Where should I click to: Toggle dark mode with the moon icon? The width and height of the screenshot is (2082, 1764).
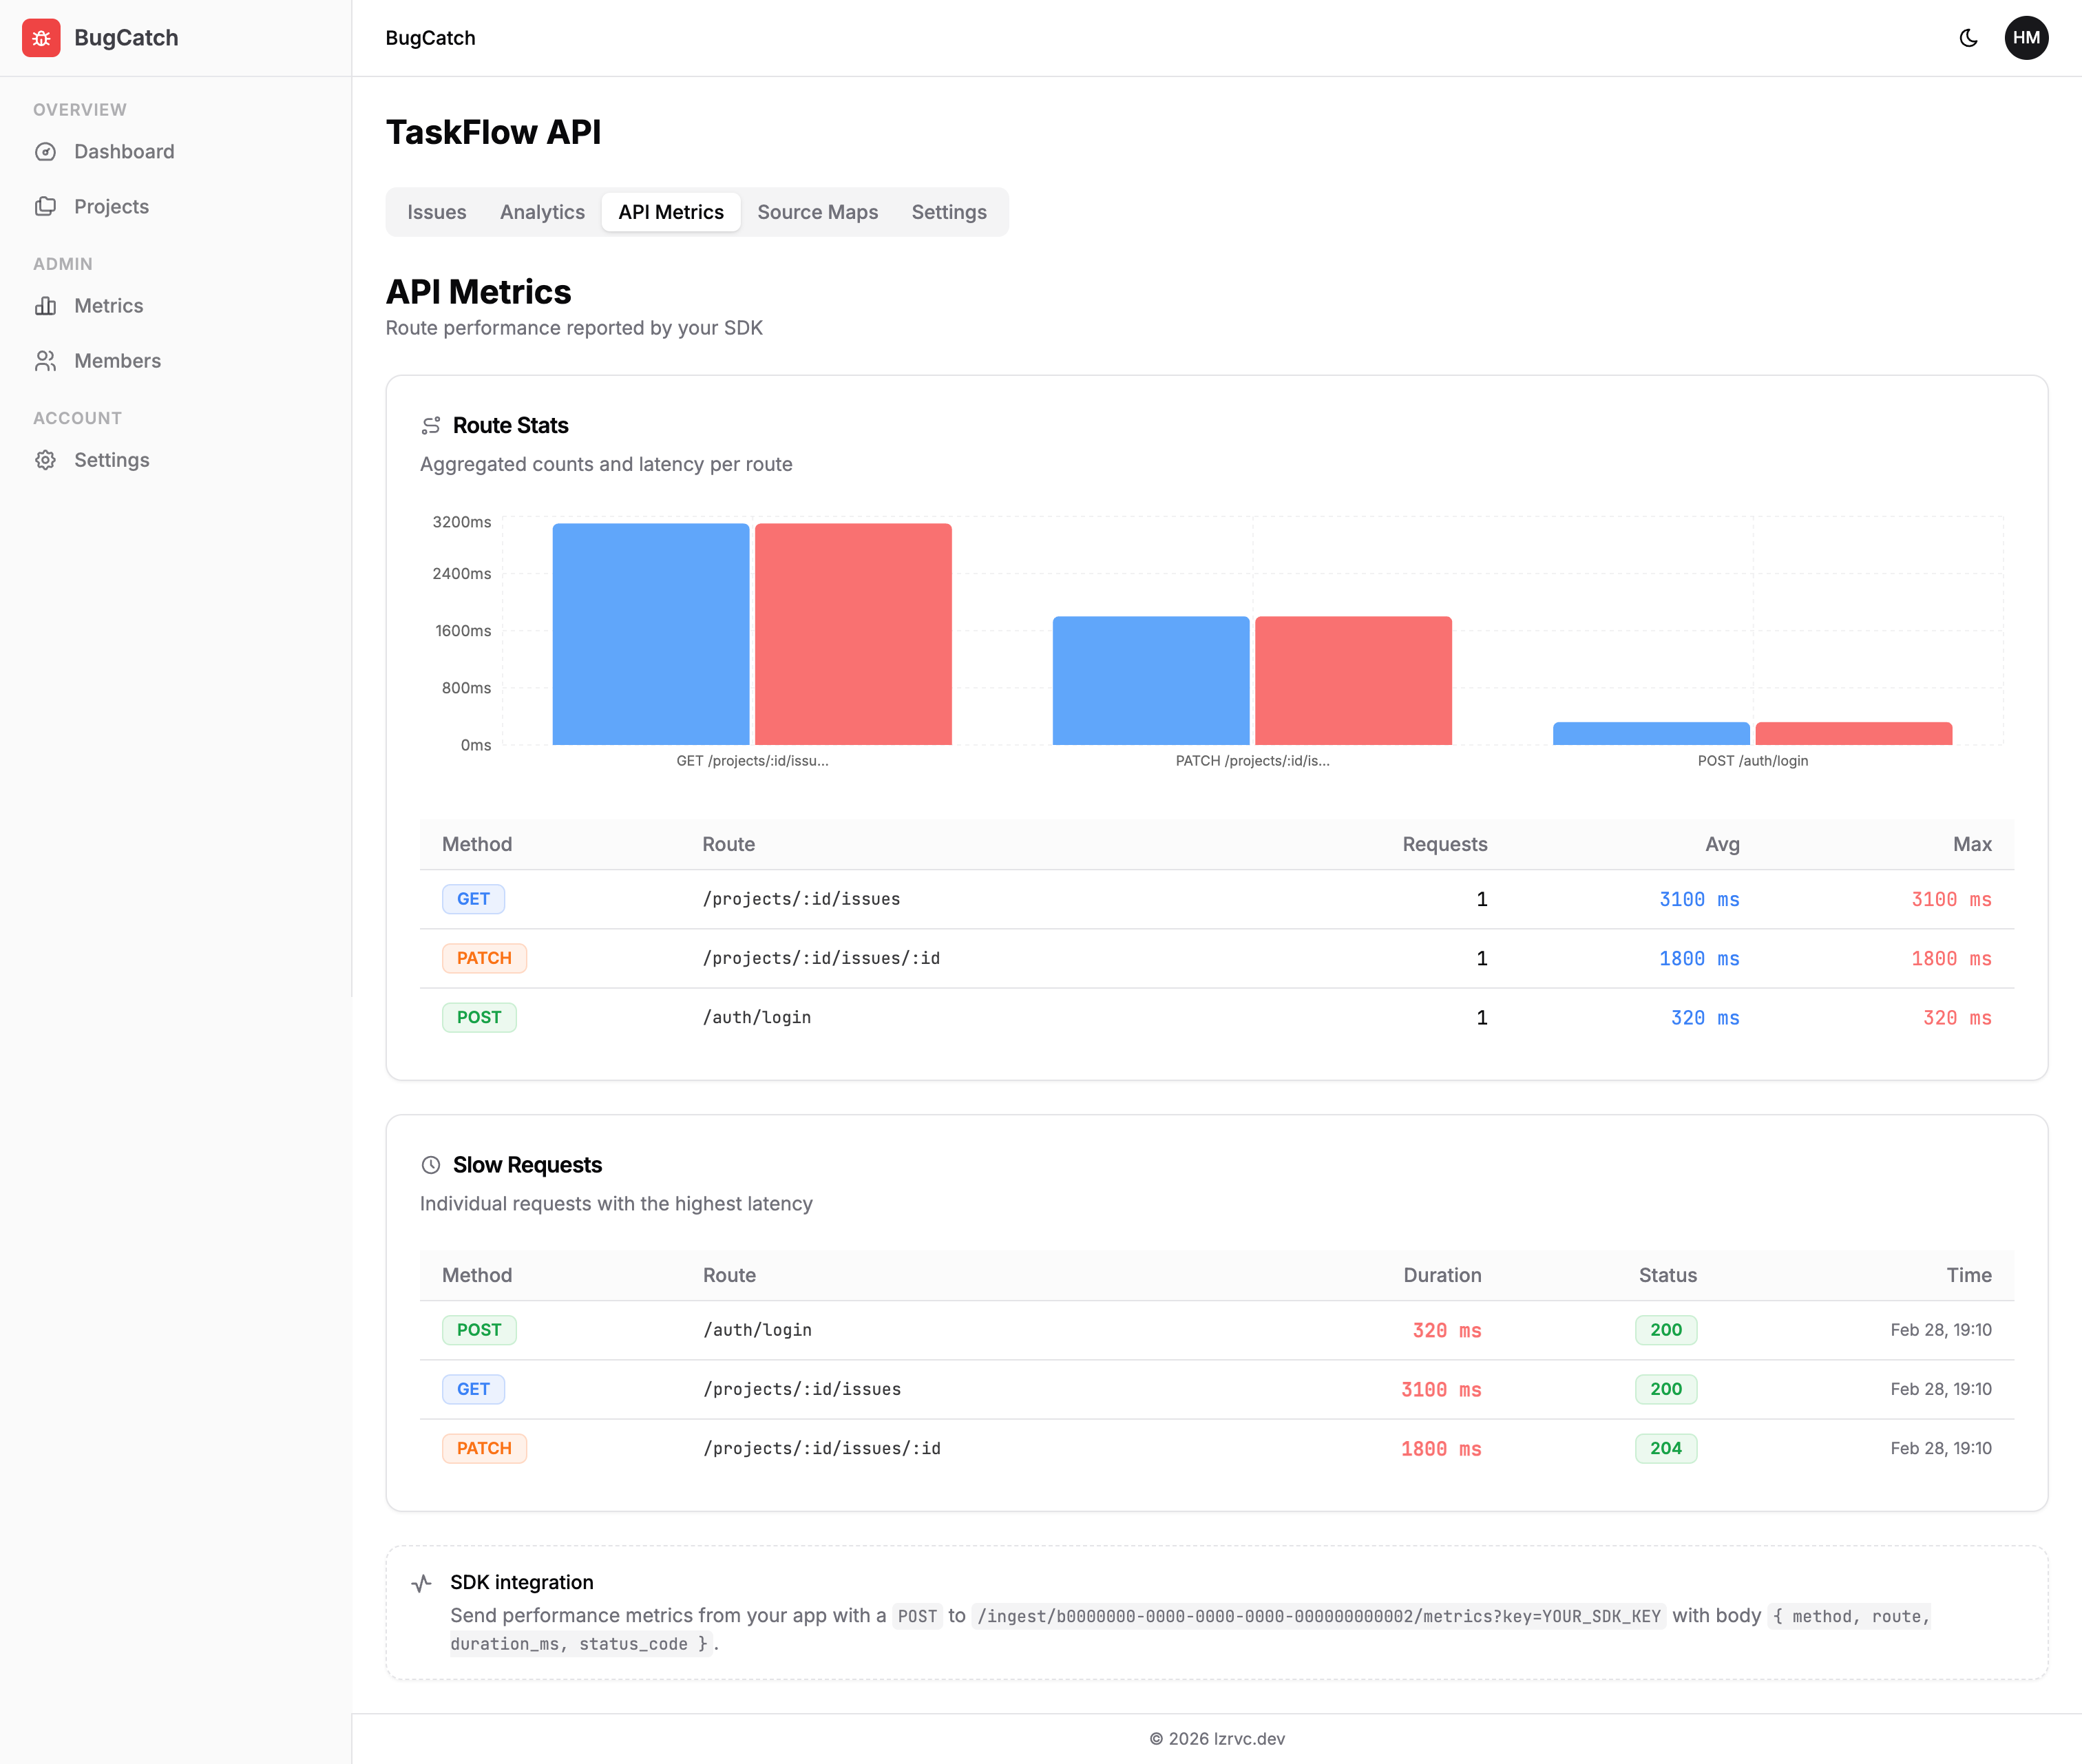coord(1968,38)
